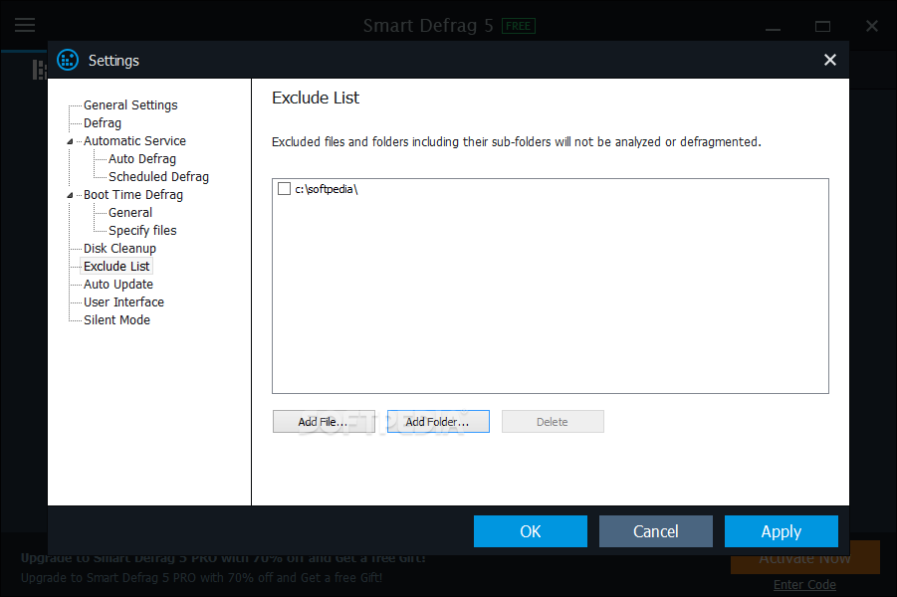The height and width of the screenshot is (597, 897).
Task: Open Auto Update settings
Action: (118, 285)
